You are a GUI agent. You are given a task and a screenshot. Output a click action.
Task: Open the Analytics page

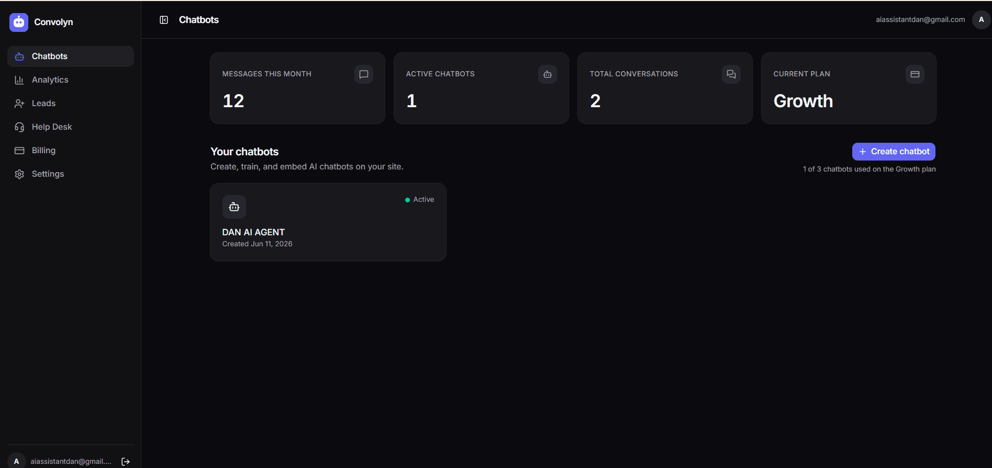pos(71,80)
